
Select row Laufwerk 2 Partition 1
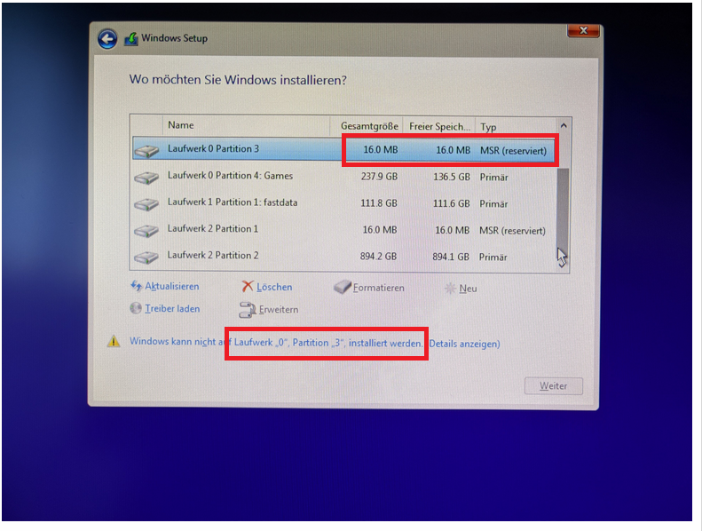pos(343,229)
